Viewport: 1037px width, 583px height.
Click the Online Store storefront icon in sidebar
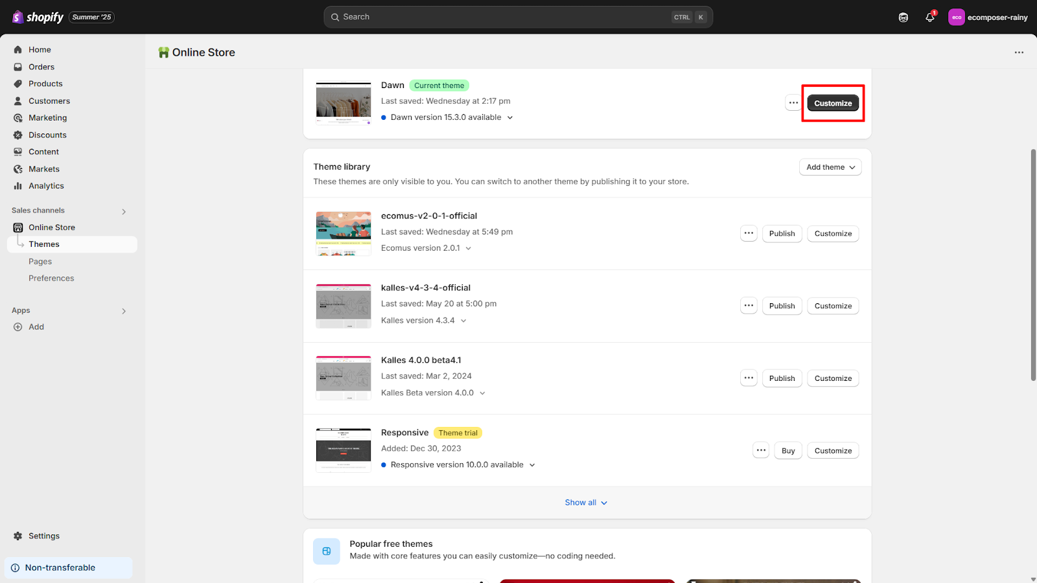coord(18,227)
